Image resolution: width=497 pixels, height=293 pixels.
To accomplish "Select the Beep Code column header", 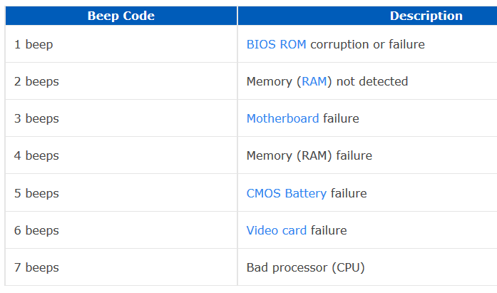I will coord(121,16).
